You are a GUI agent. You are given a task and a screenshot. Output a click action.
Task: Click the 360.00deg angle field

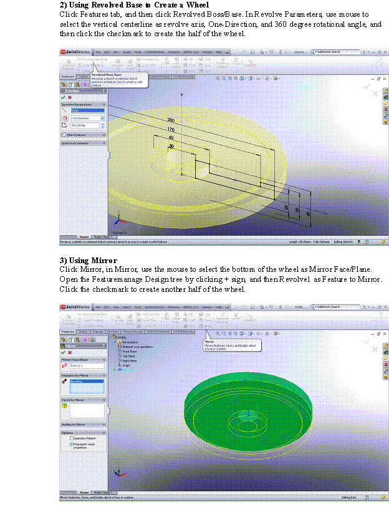click(x=85, y=125)
